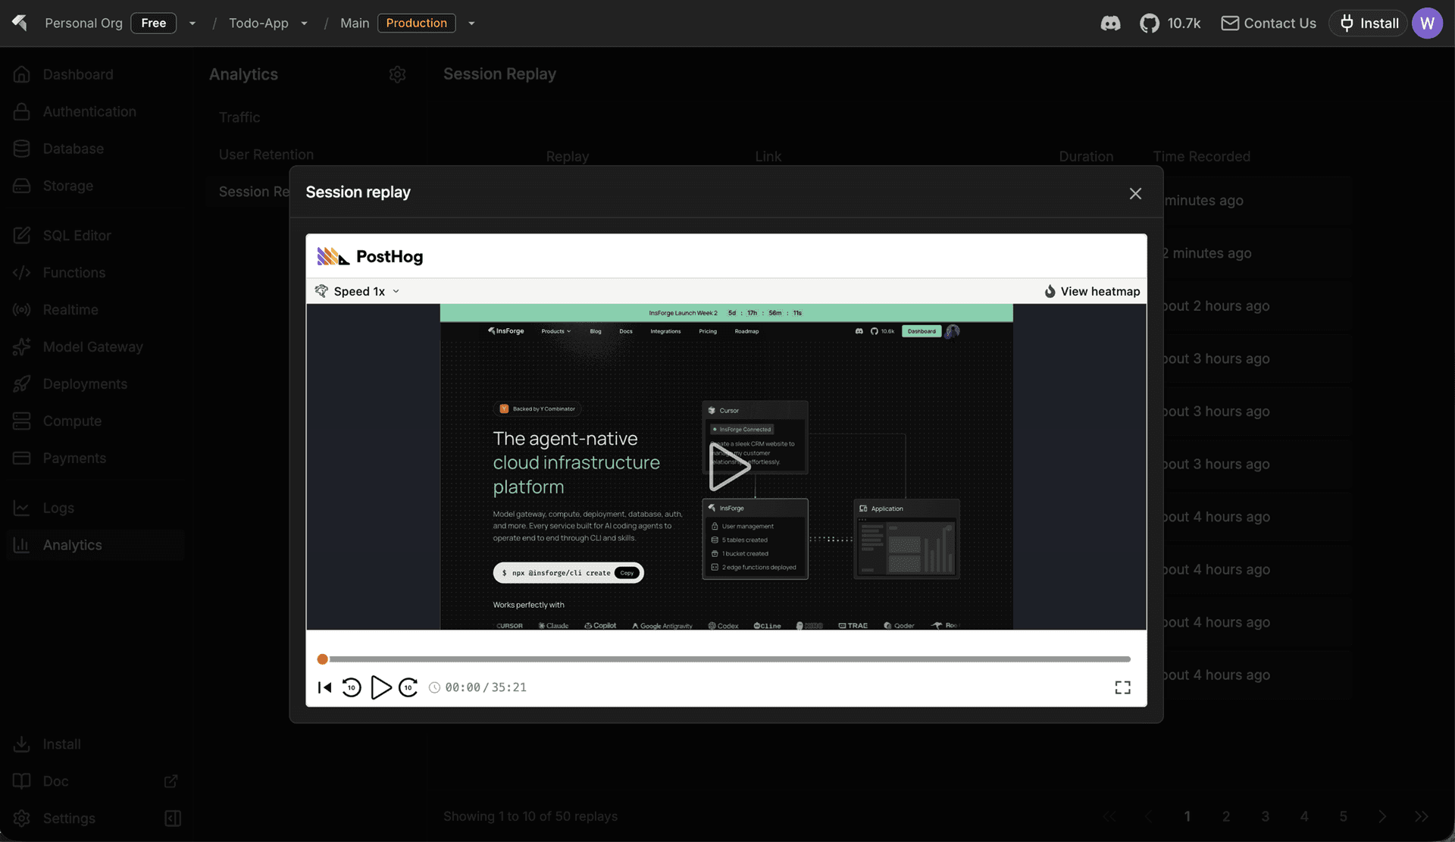Image resolution: width=1455 pixels, height=842 pixels.
Task: Open Doc external link icon
Action: pyautogui.click(x=171, y=781)
